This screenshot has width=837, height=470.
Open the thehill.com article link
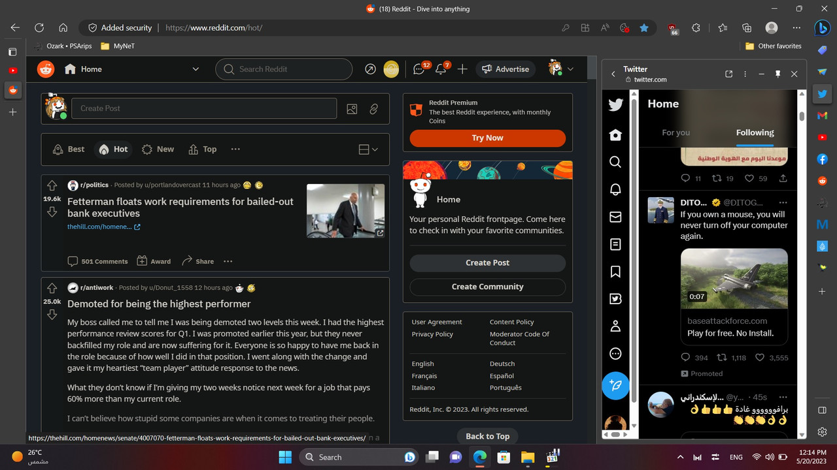click(x=98, y=227)
